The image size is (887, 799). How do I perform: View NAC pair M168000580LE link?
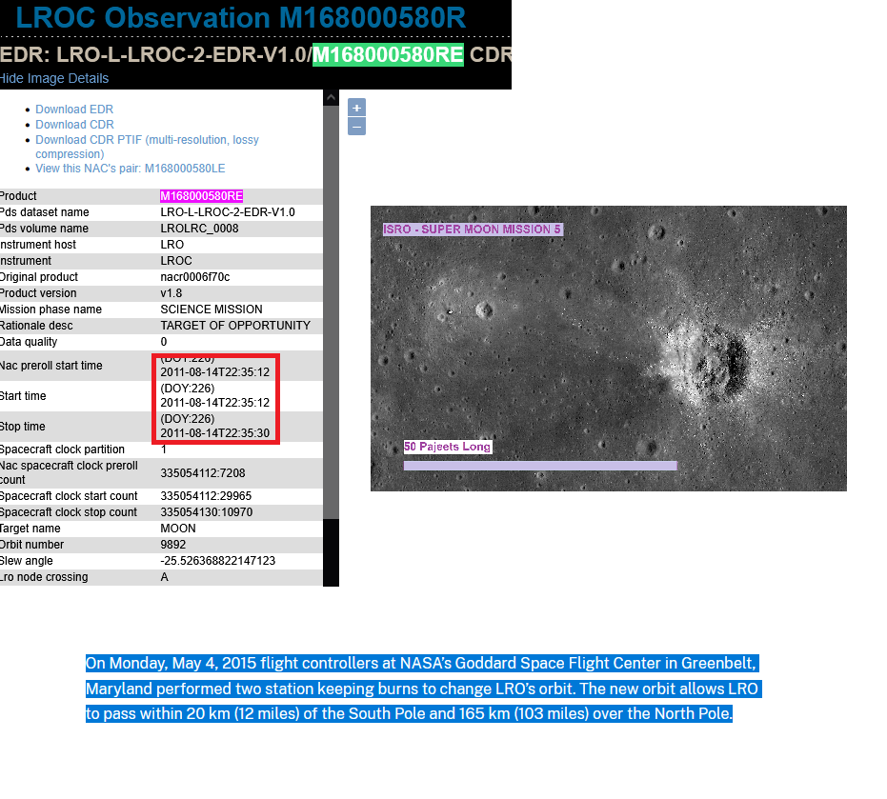tap(131, 169)
